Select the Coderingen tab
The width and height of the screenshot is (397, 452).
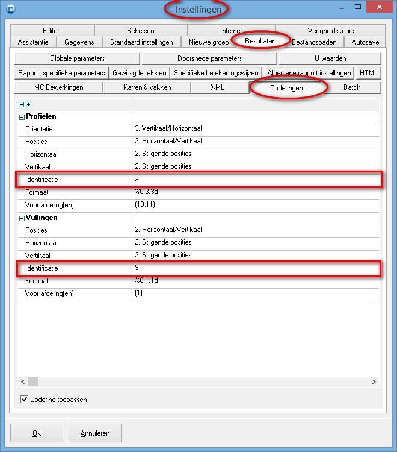coord(286,88)
